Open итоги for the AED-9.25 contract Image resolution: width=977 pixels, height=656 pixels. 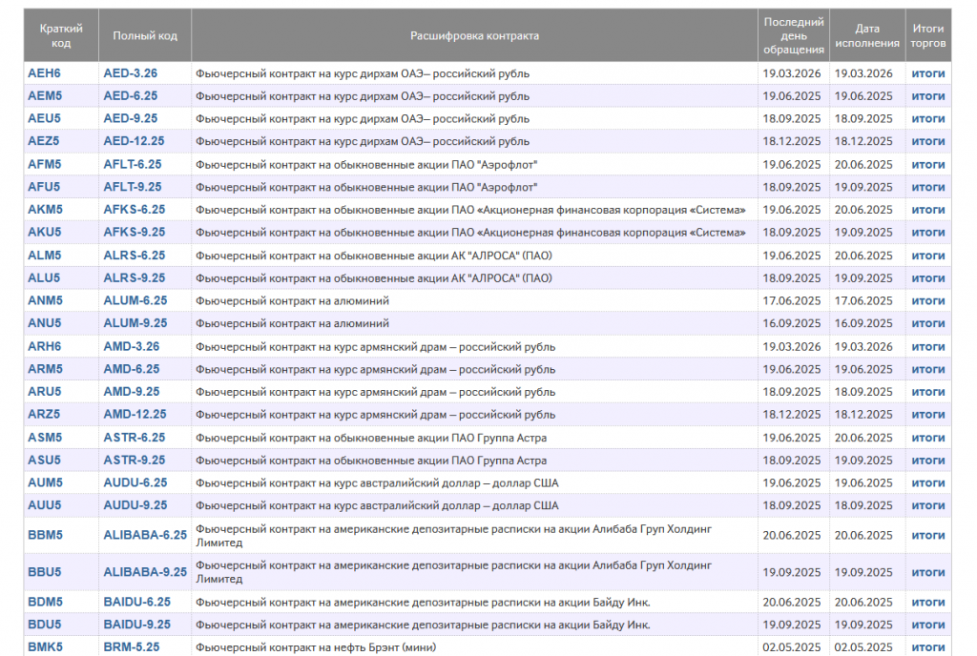point(927,119)
